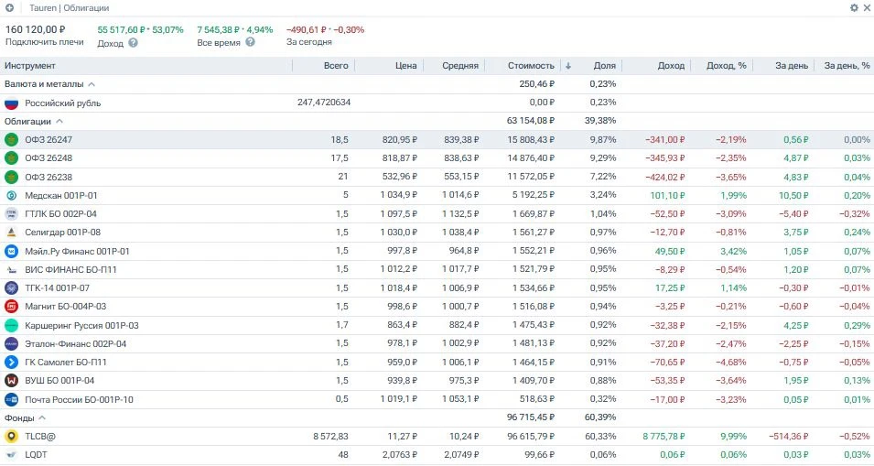Image resolution: width=874 pixels, height=466 pixels.
Task: Close the Tauren portfolio widget
Action: [x=867, y=8]
